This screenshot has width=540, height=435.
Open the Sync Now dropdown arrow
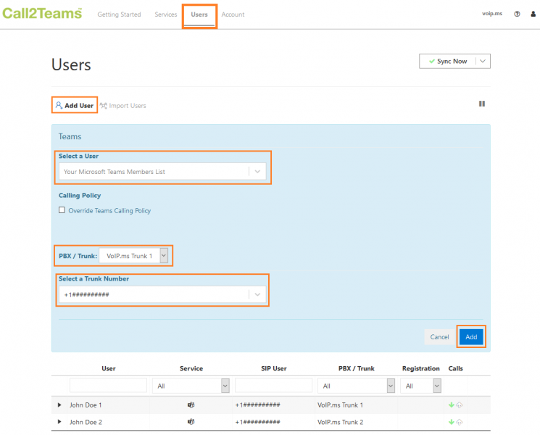click(x=483, y=62)
